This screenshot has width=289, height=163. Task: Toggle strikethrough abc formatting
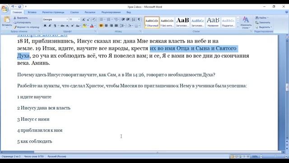(x=62, y=26)
